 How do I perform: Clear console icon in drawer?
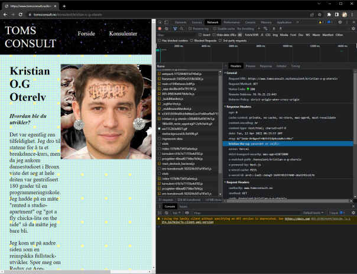click(167, 213)
